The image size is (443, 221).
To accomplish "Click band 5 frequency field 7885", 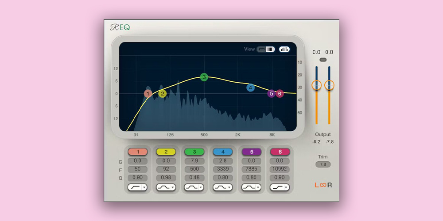I will tap(252, 169).
